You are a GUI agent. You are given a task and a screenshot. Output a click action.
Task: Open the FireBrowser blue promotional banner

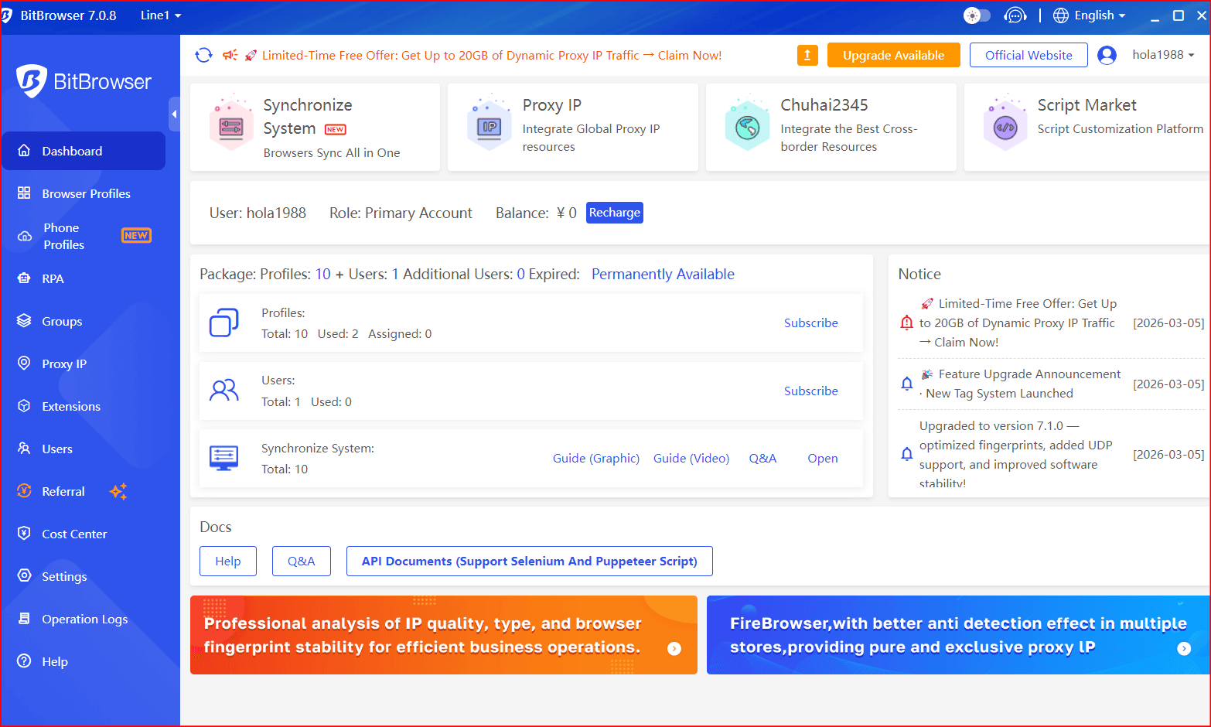957,635
